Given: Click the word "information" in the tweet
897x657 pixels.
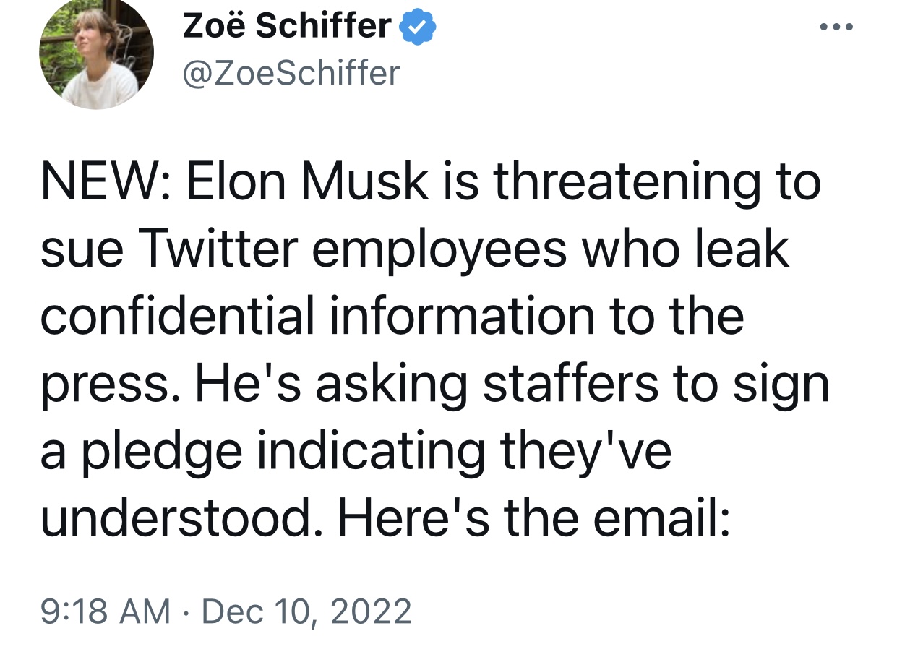Looking at the screenshot, I should pyautogui.click(x=462, y=315).
